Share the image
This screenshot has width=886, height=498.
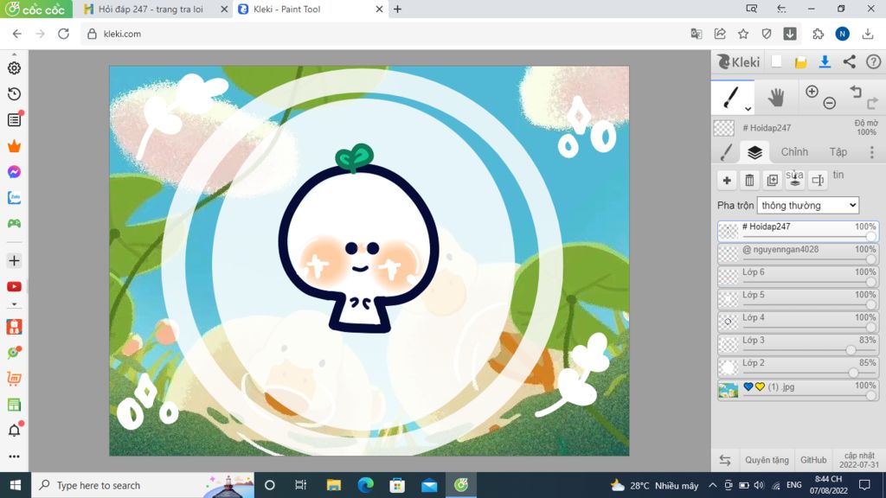coord(850,61)
